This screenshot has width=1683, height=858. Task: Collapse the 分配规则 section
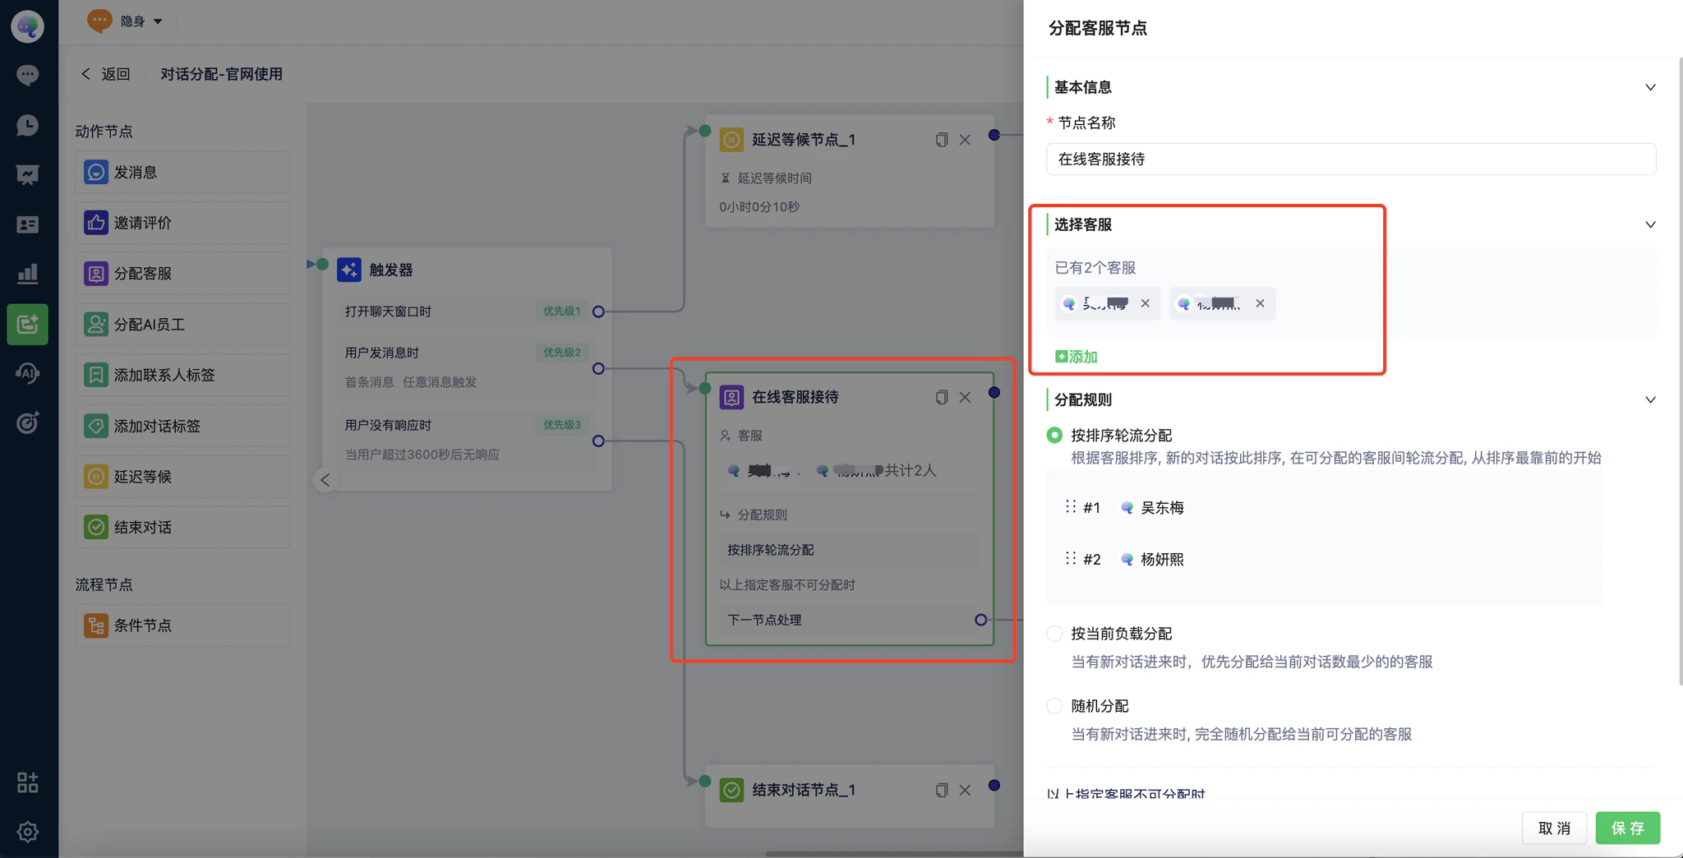click(1650, 399)
